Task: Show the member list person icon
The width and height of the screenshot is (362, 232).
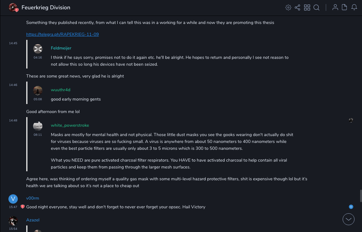Action: click(x=335, y=7)
